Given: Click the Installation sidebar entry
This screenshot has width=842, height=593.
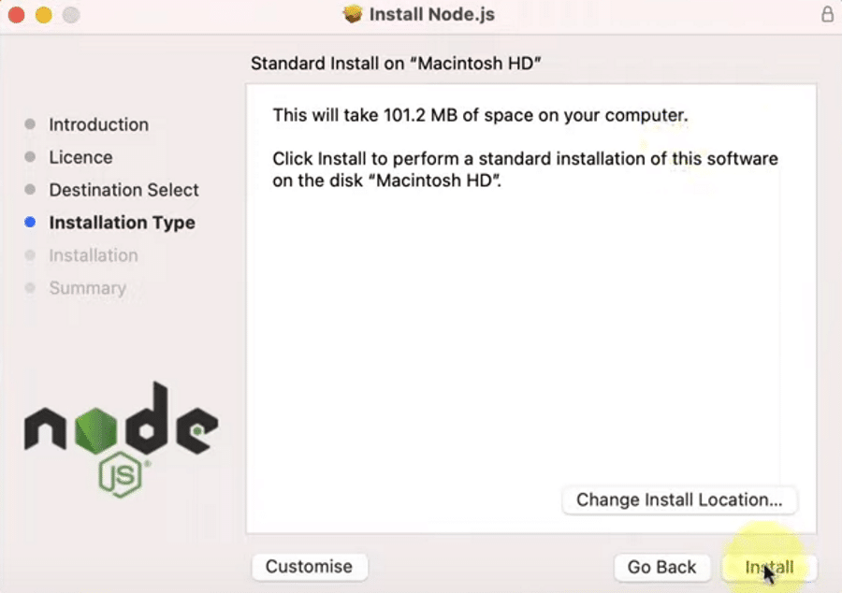Looking at the screenshot, I should tap(94, 255).
